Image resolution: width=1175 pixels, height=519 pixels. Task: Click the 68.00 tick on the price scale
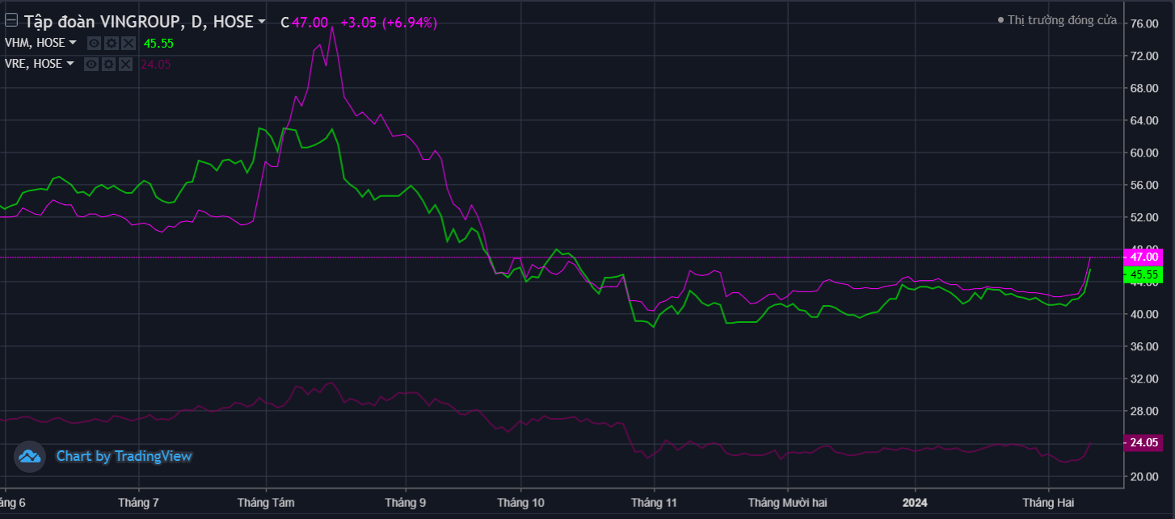1144,88
